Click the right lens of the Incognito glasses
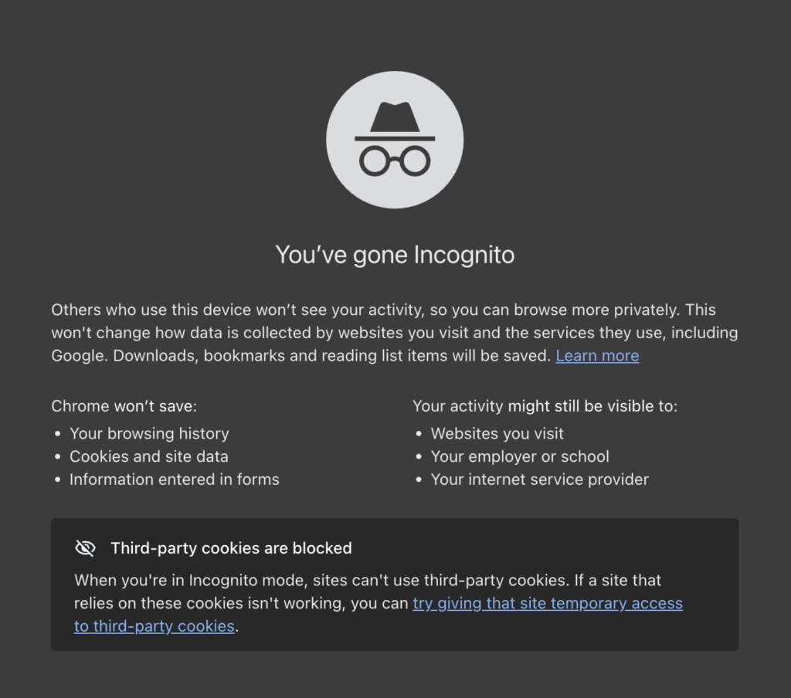Screen dimensions: 791x698 click(x=416, y=161)
